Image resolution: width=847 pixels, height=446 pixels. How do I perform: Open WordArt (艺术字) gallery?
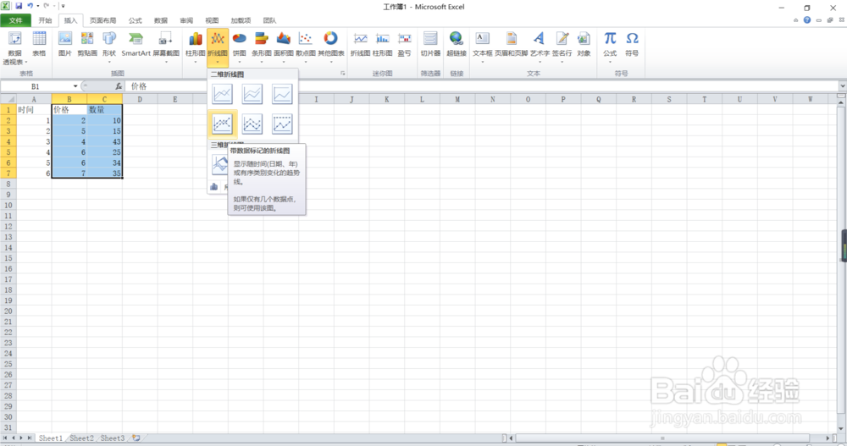[539, 39]
